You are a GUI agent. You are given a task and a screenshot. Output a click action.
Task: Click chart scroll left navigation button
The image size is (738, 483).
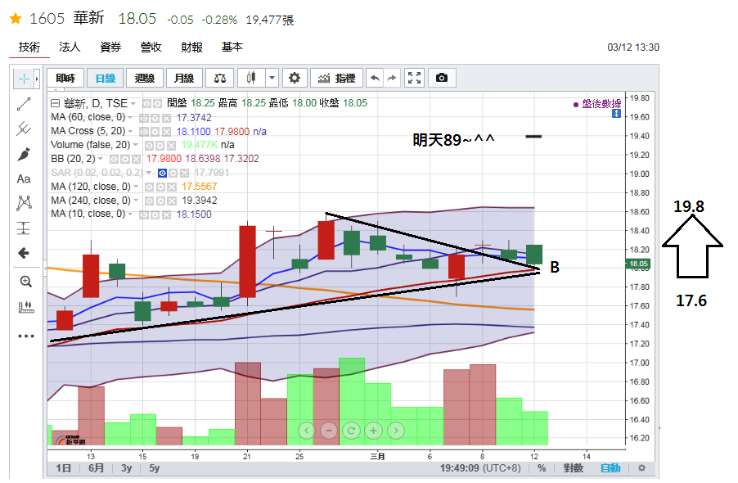[x=306, y=431]
